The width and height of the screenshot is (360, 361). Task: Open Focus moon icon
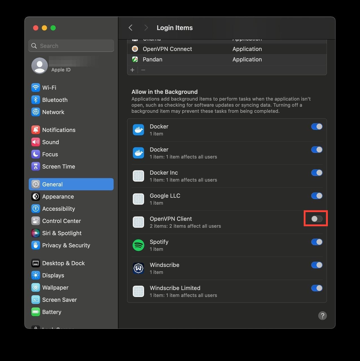(36, 154)
